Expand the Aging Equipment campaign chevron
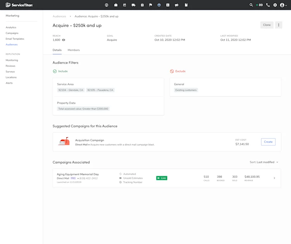291x244 pixels. (274, 178)
